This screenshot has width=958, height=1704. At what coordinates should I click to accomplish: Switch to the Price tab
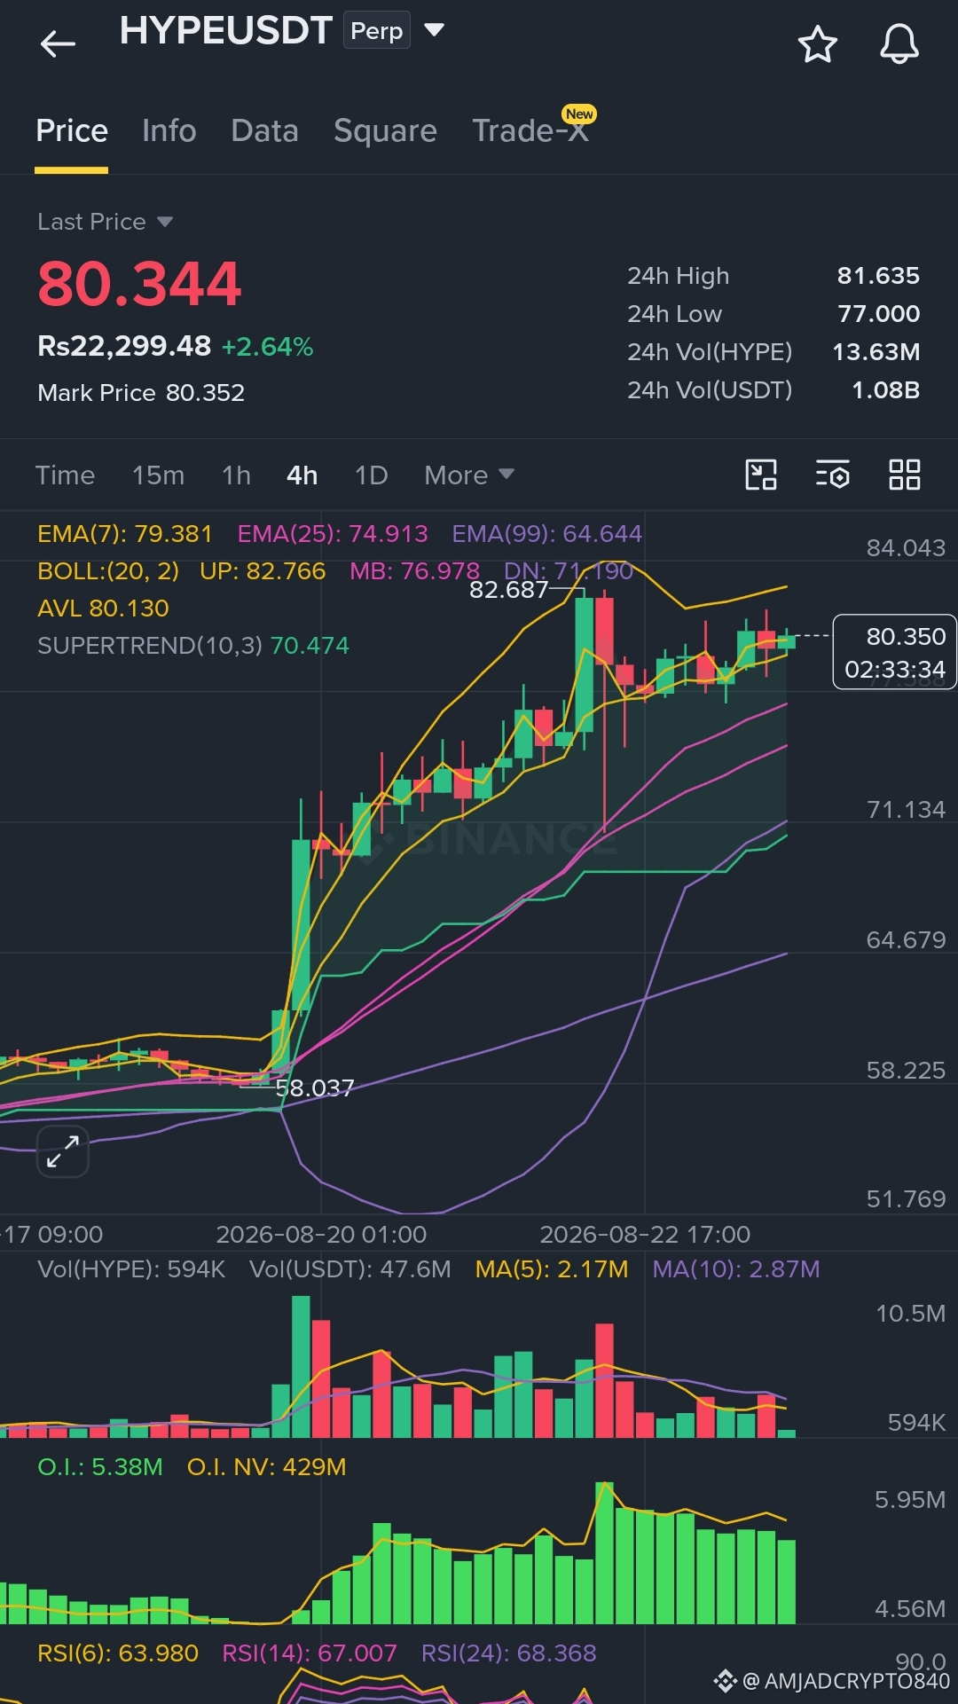click(72, 131)
